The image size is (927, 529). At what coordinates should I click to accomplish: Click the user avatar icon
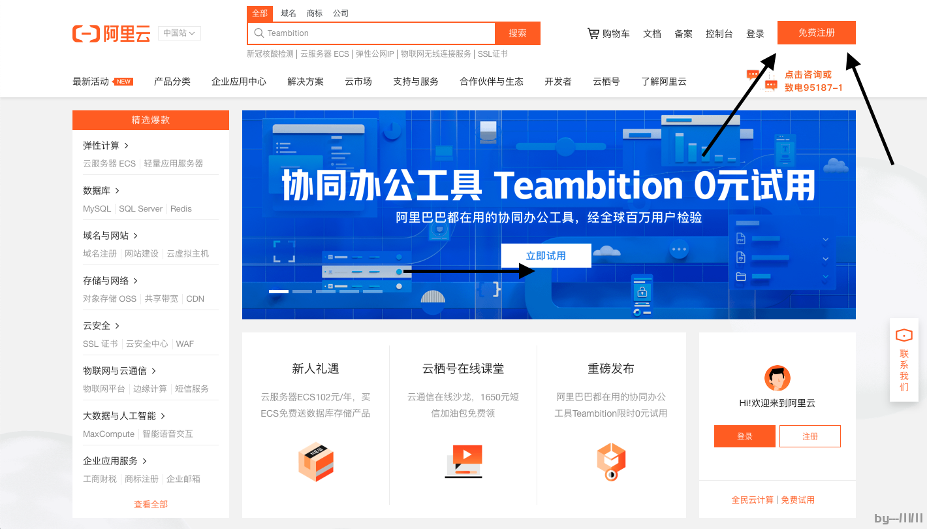click(778, 378)
